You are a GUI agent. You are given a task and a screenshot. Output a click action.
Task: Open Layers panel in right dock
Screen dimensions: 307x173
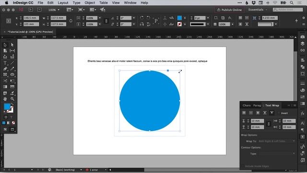(x=303, y=44)
